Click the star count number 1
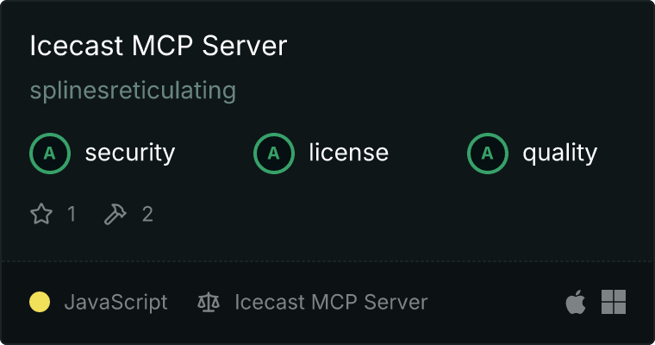This screenshot has width=655, height=345. pos(72,214)
